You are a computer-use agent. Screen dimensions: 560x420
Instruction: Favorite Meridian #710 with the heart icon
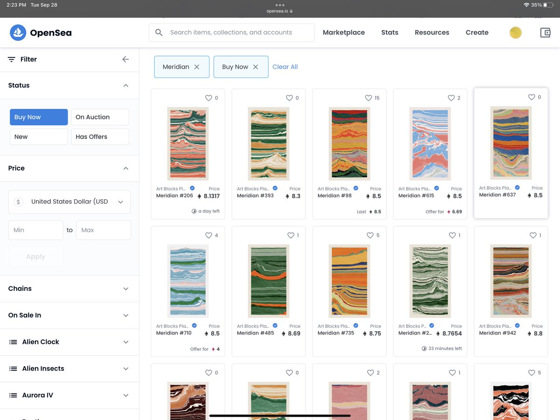pyautogui.click(x=209, y=235)
